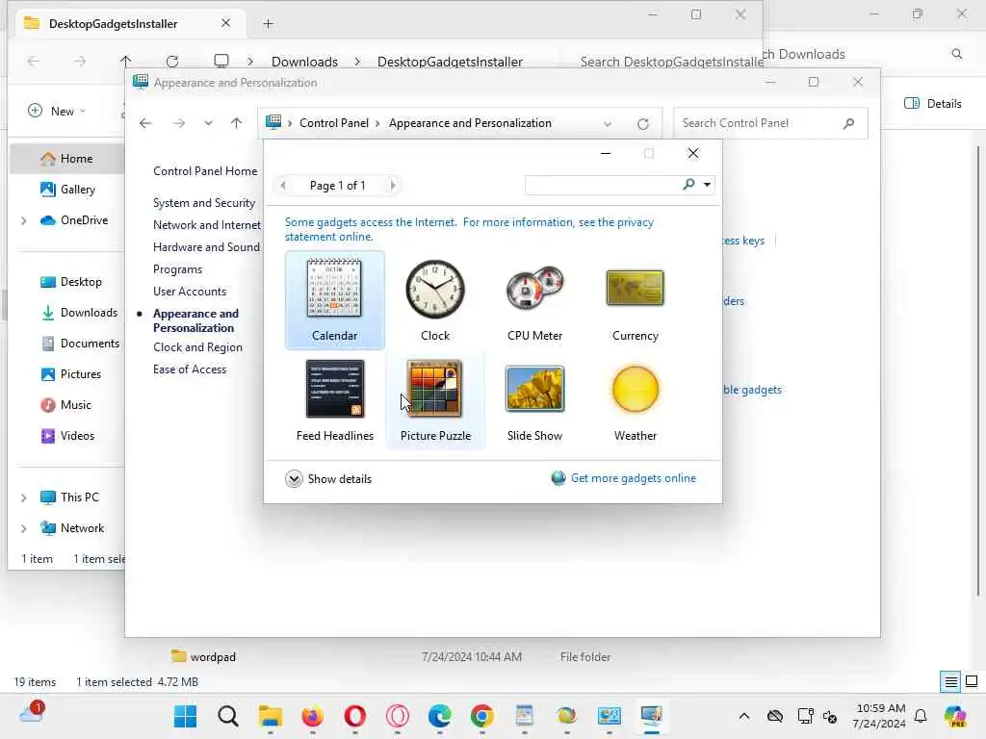This screenshot has width=986, height=739.
Task: Switch to large icons view icon
Action: 972,681
